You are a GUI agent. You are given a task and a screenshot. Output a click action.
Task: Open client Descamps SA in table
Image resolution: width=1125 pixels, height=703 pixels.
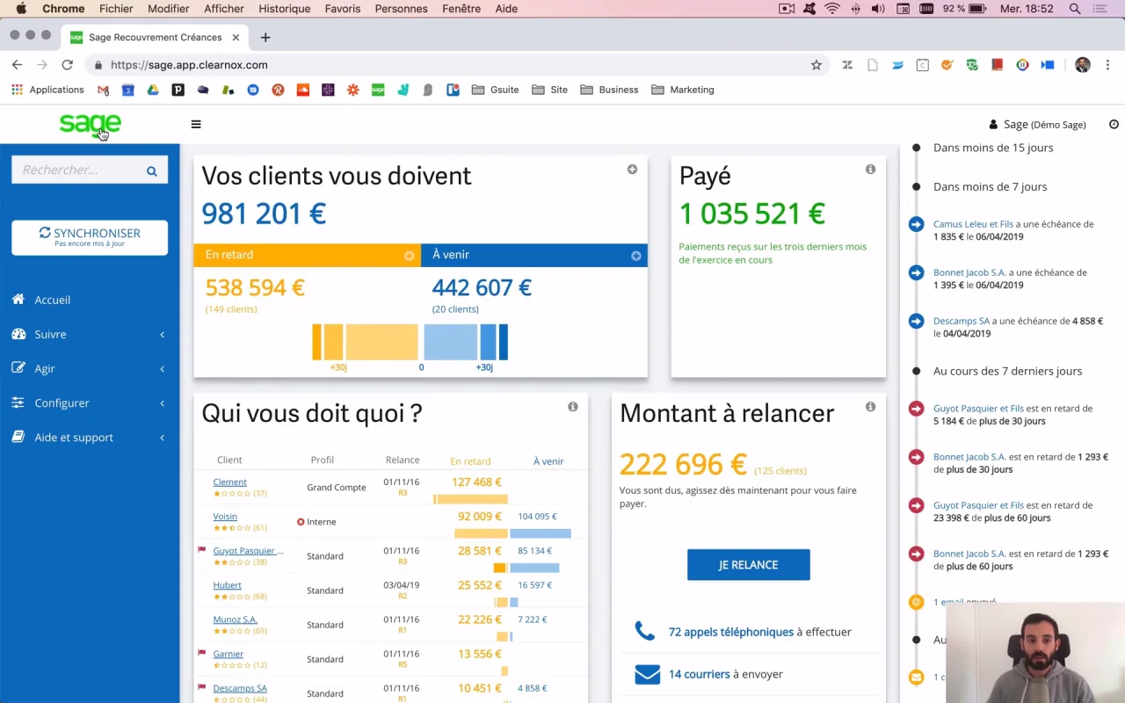239,688
